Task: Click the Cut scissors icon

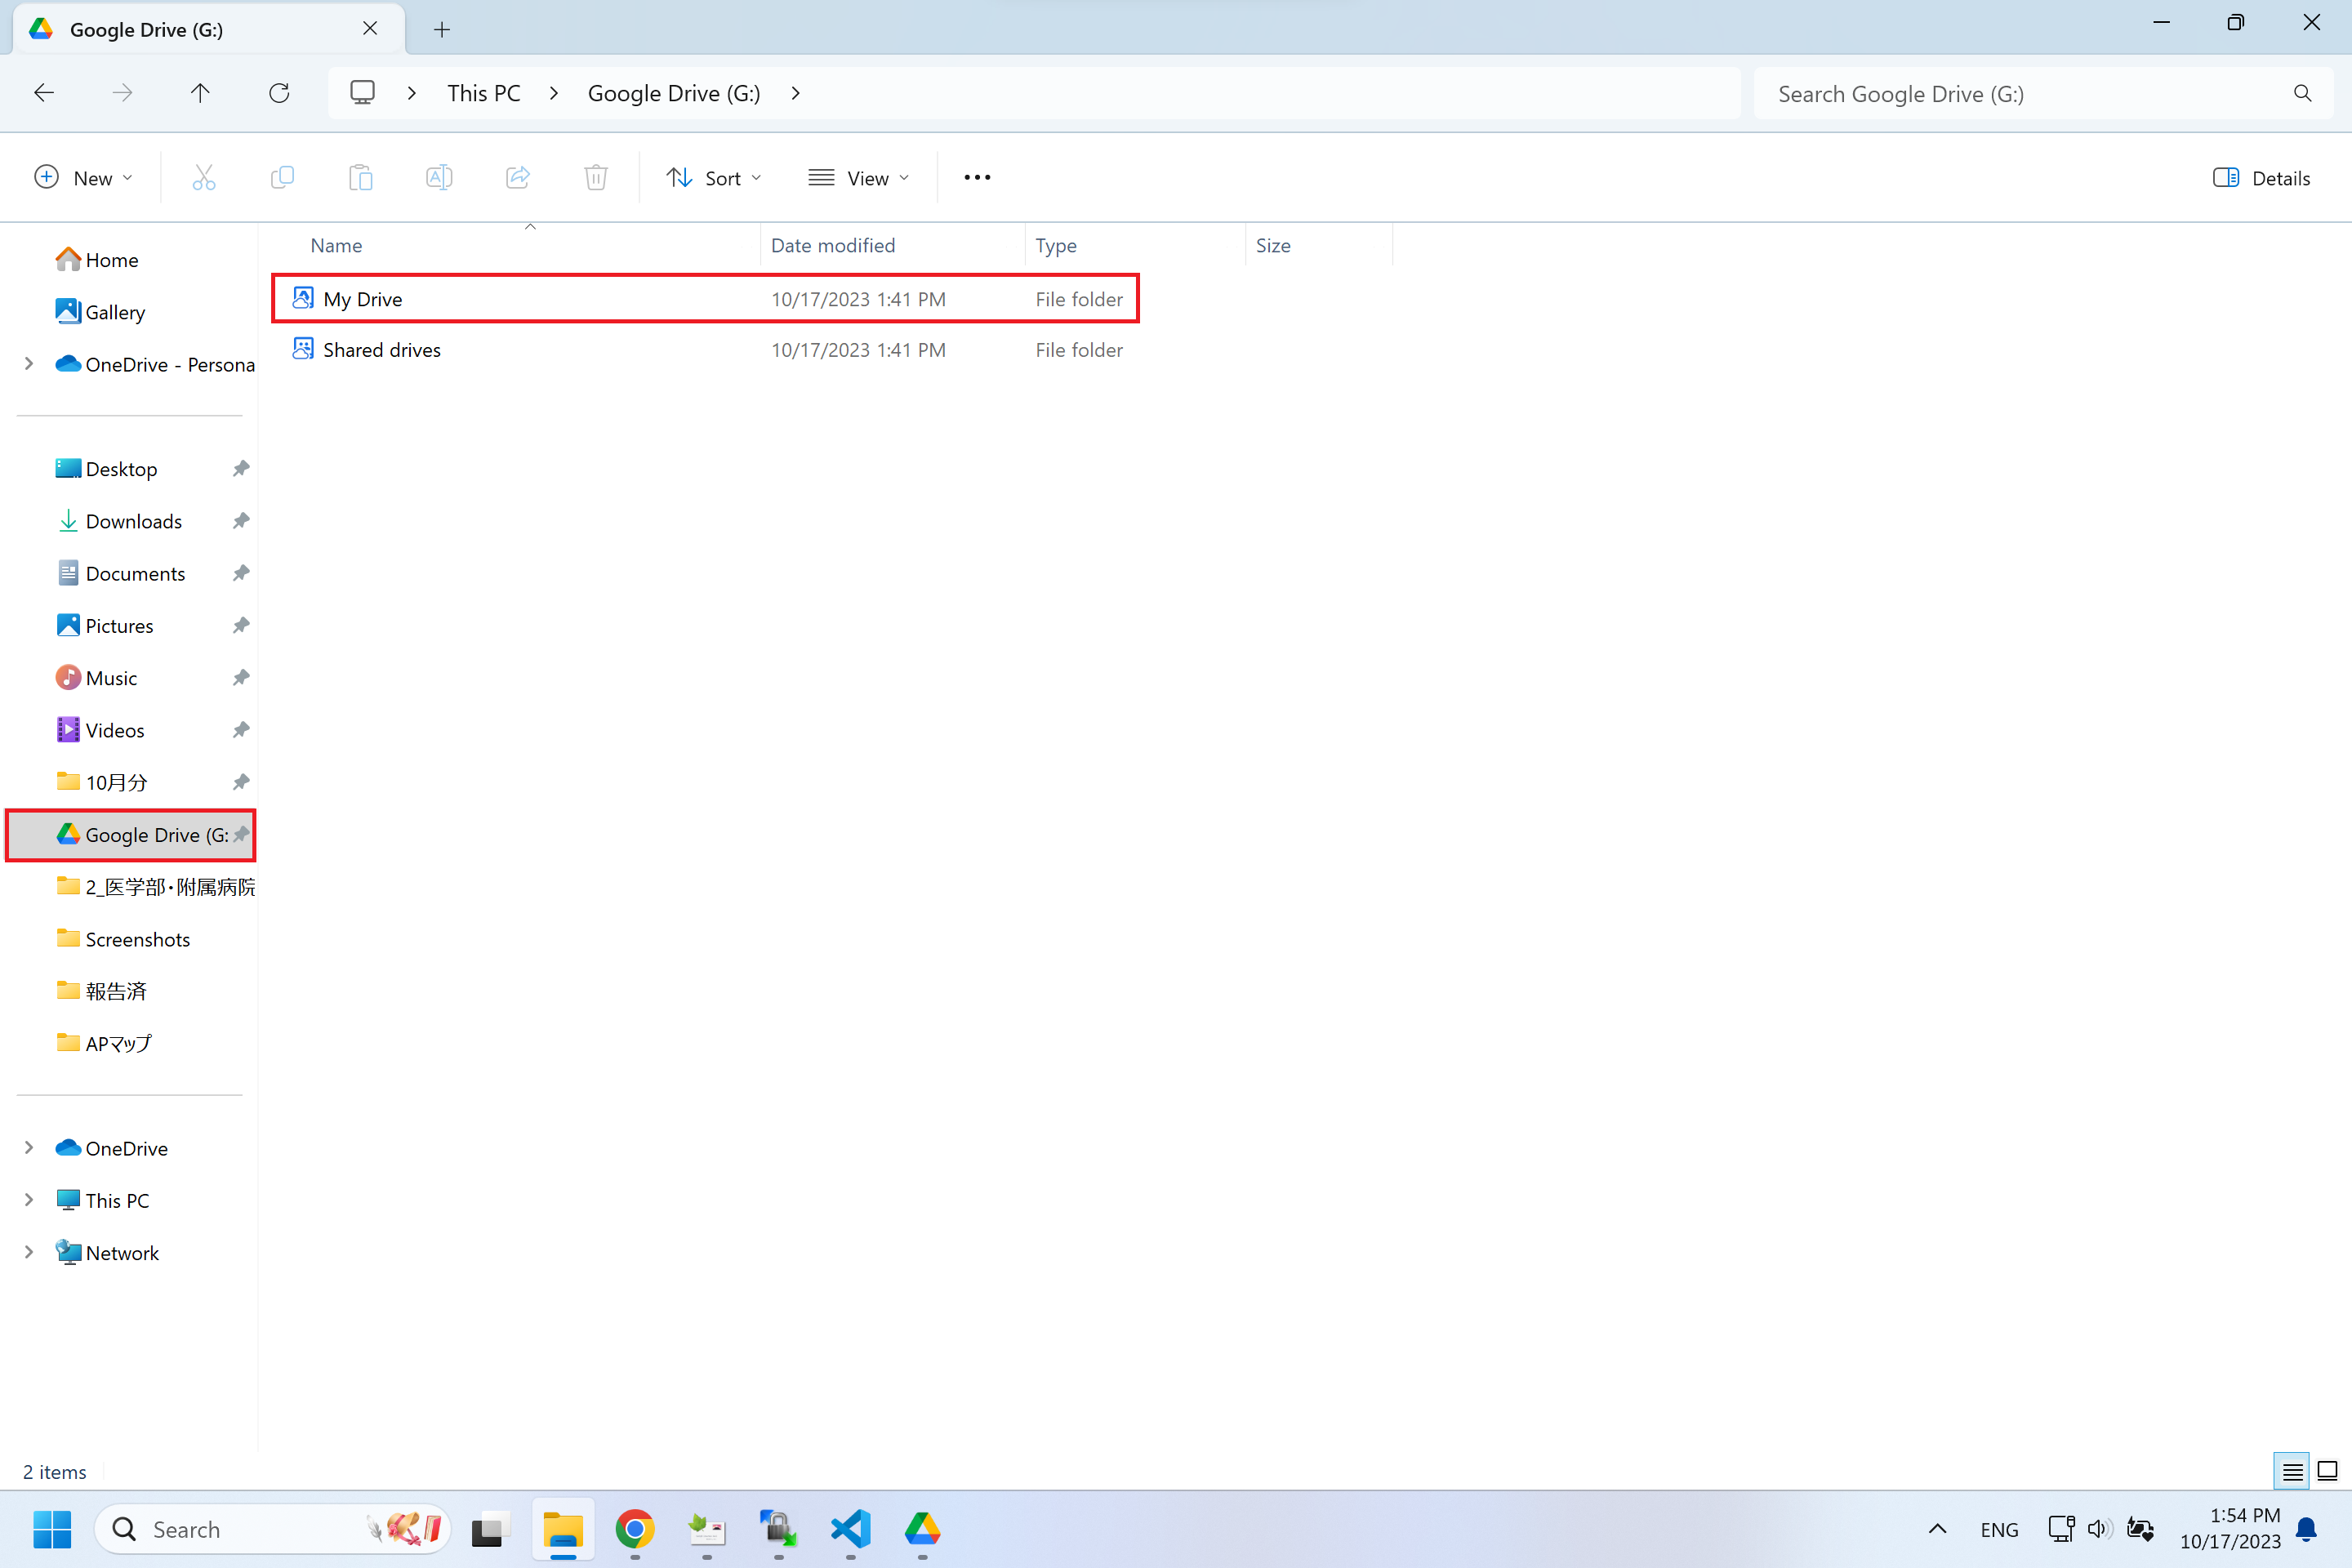Action: pos(204,178)
